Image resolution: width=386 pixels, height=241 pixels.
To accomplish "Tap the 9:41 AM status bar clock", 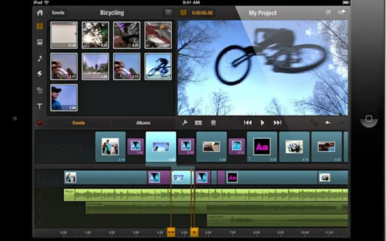I will (191, 3).
